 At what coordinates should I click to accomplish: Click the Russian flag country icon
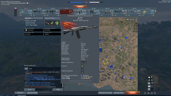pos(15,9)
